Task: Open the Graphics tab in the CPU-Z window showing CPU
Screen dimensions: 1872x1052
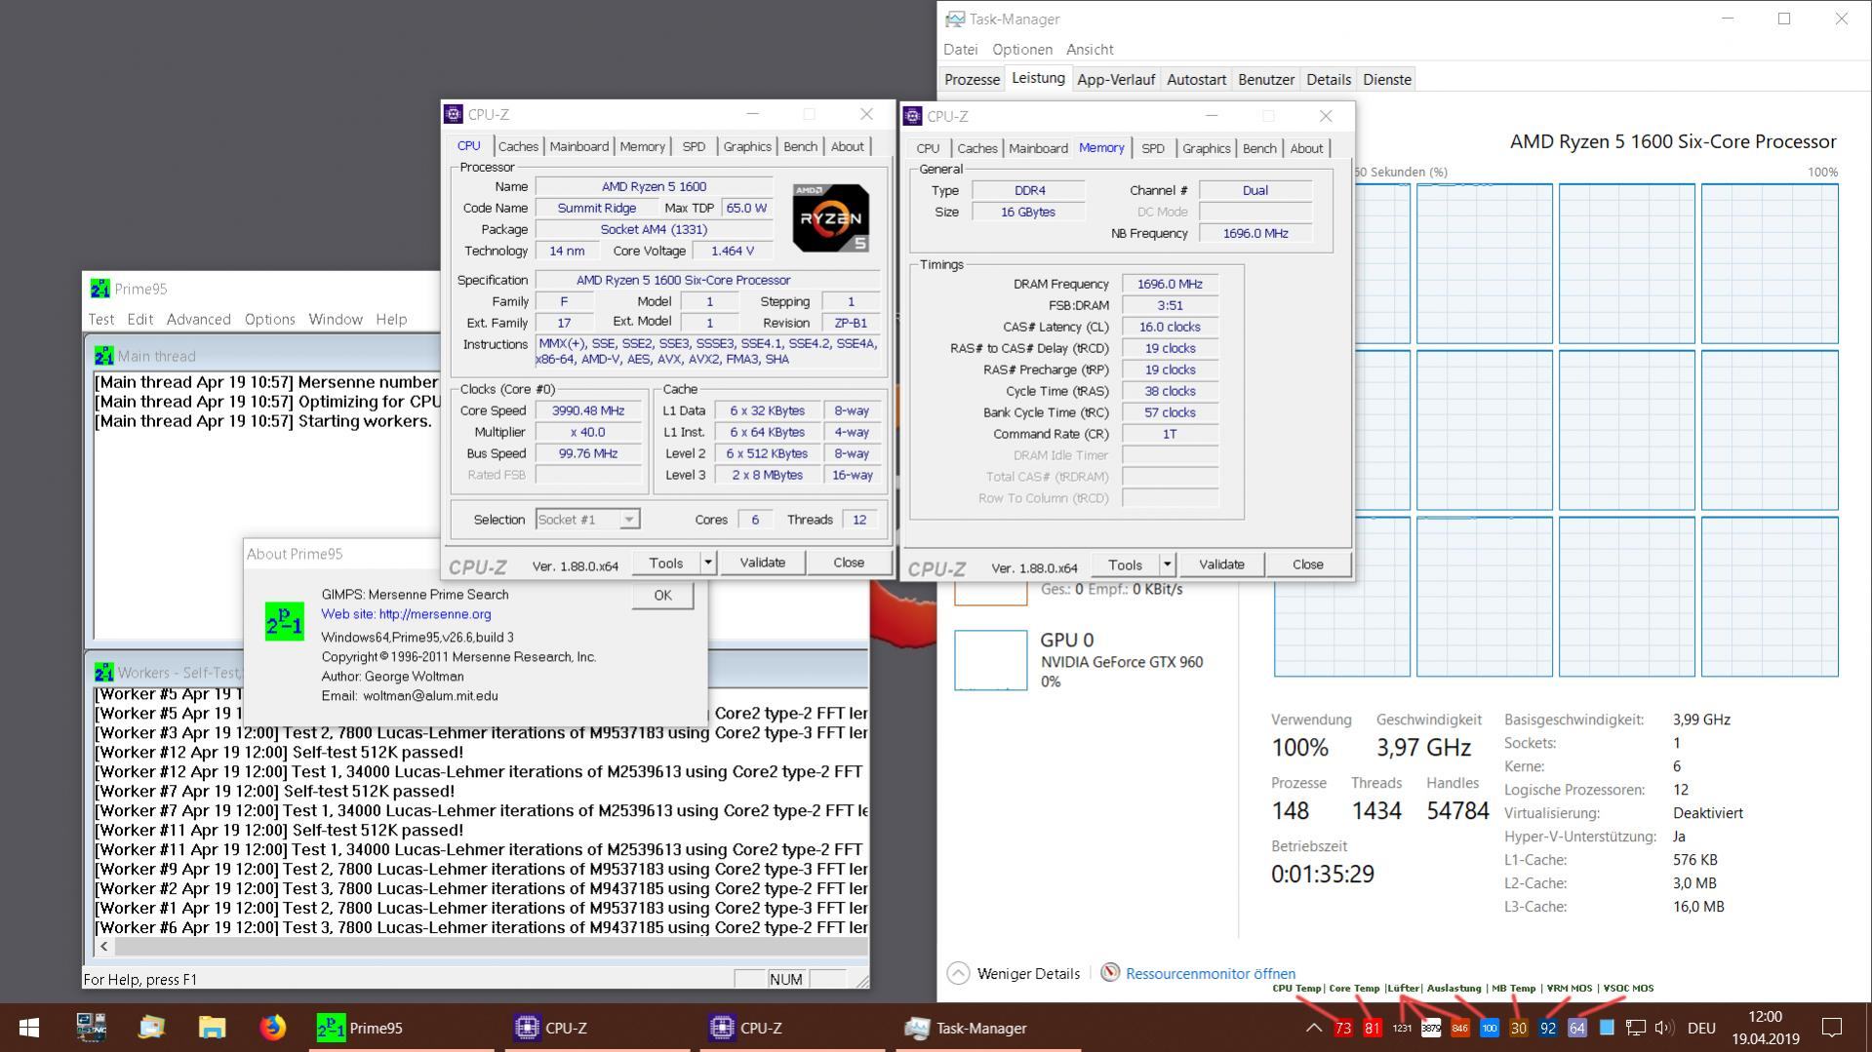Action: pyautogui.click(x=747, y=146)
